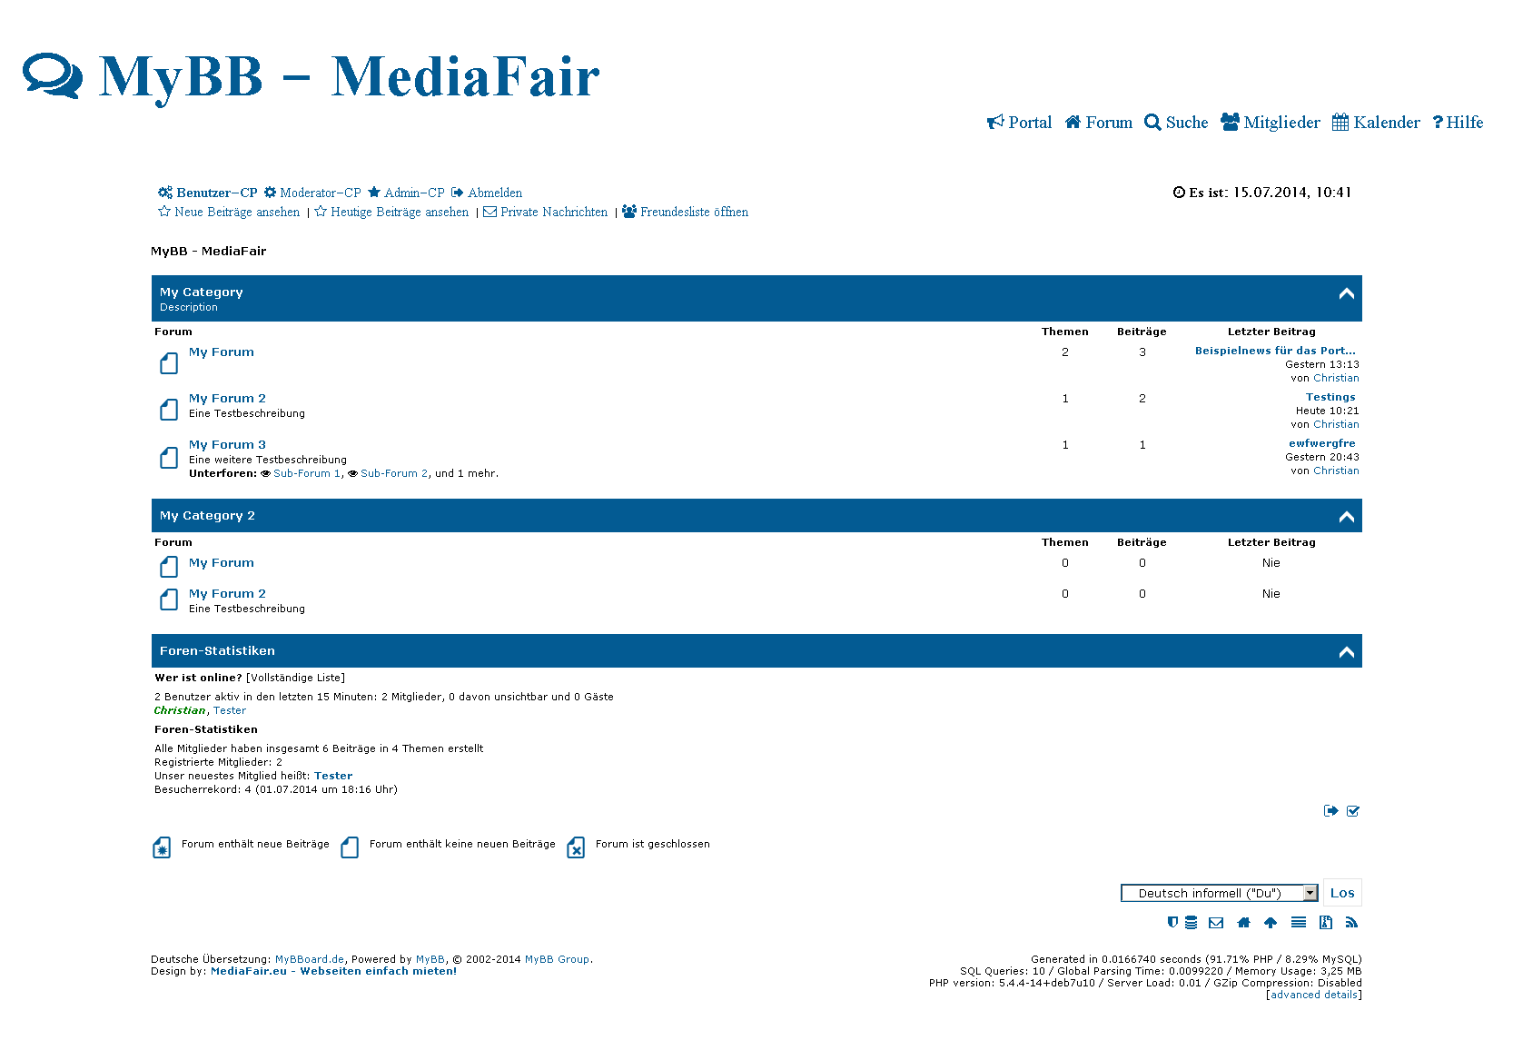Click the Admin-CP star icon
Viewport: 1513px width, 1060px height.
(374, 193)
